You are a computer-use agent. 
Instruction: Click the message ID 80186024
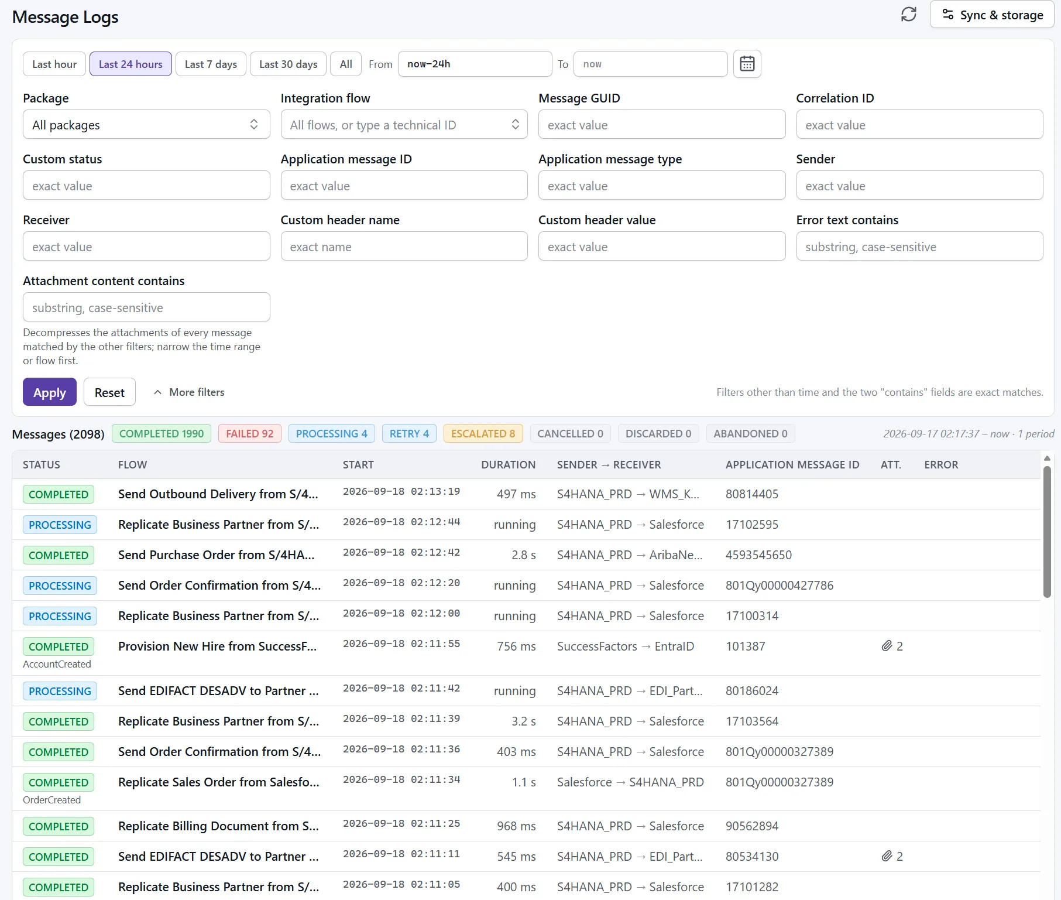[752, 691]
